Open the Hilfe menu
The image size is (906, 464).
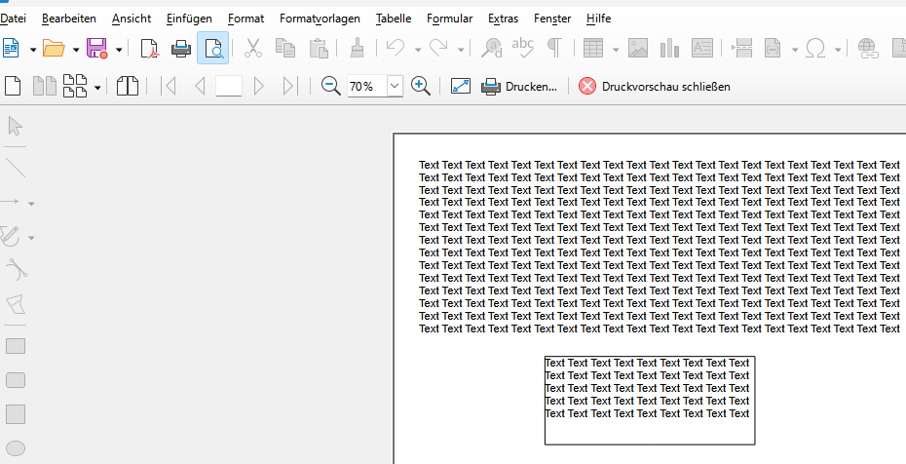tap(598, 19)
